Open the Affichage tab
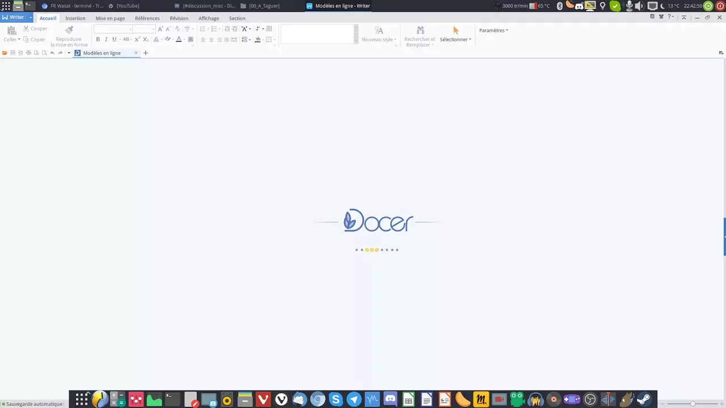Viewport: 726px width, 408px height. (x=209, y=18)
